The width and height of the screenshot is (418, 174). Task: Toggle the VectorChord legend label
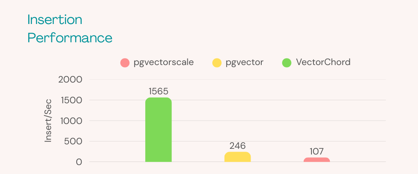323,63
